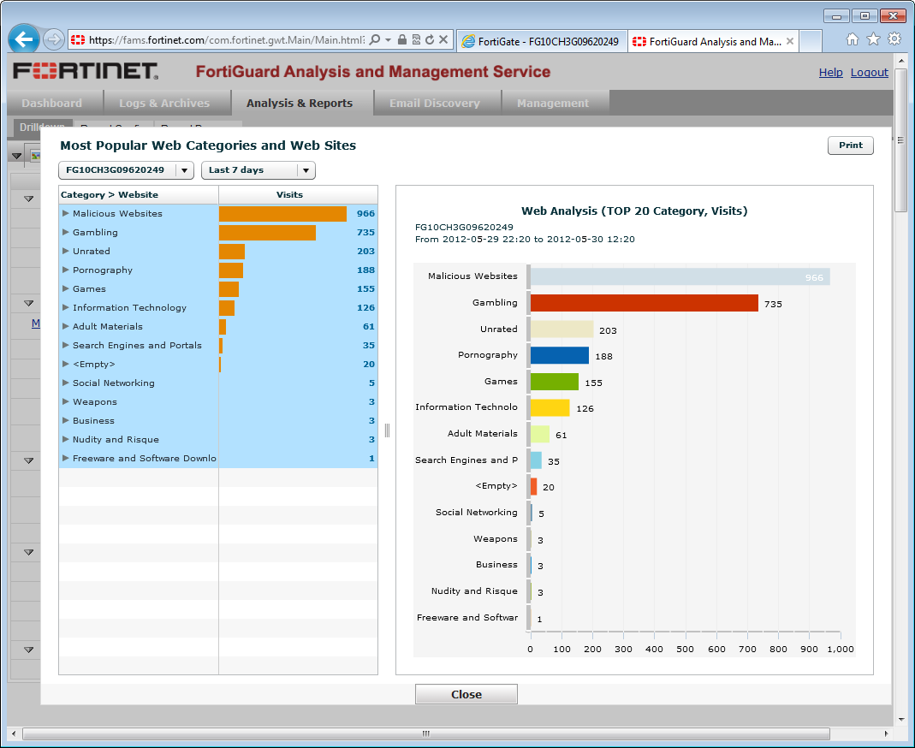Expand Adult Materials category
Viewport: 915px width, 748px height.
(66, 327)
